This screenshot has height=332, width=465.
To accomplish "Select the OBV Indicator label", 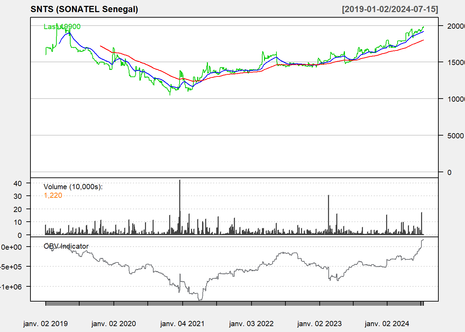I will pos(66,246).
